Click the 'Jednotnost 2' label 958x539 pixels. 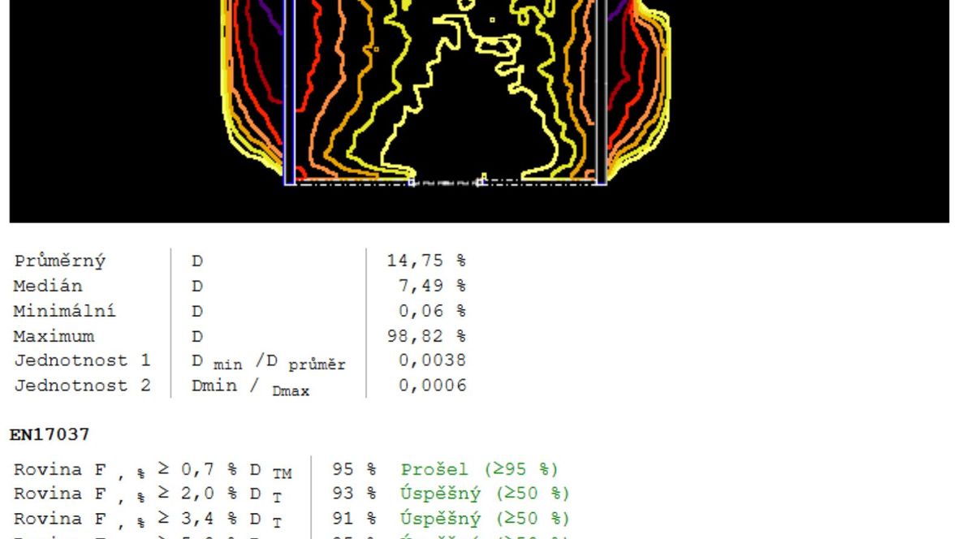pos(82,386)
